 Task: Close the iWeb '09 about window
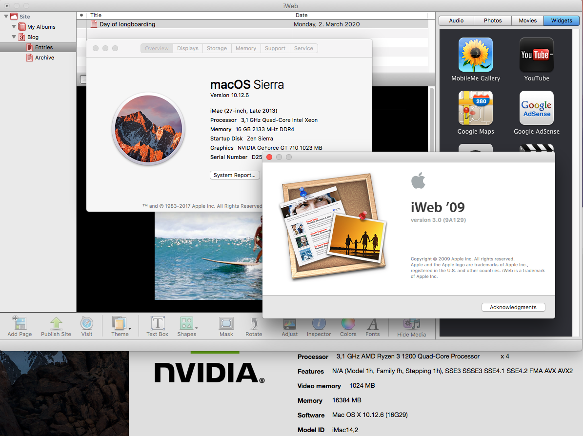pos(270,157)
